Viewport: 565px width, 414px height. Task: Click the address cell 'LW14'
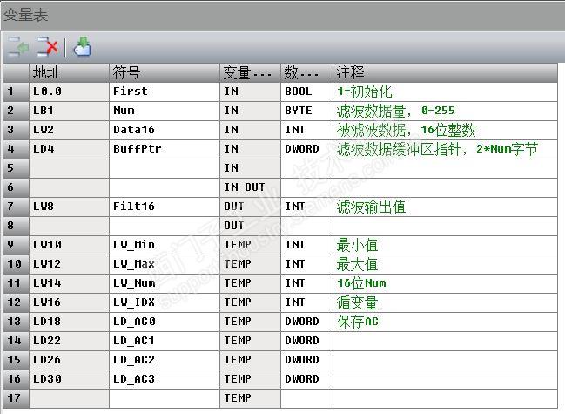tap(69, 283)
